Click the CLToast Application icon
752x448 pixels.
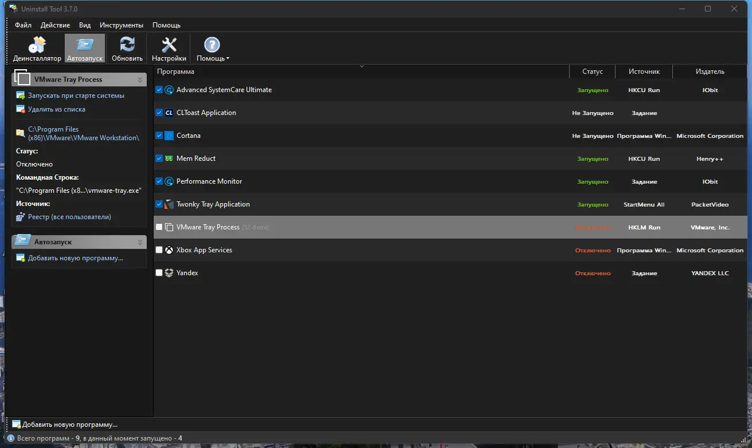click(169, 113)
